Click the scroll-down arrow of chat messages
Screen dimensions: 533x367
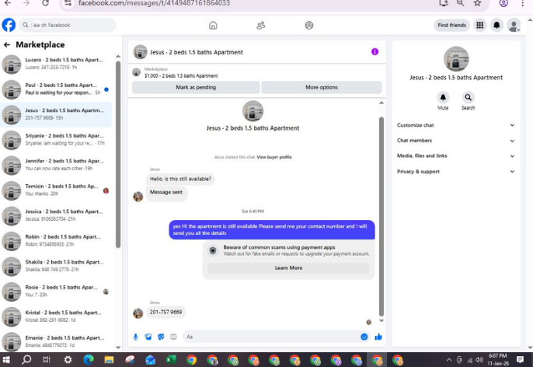point(381,321)
